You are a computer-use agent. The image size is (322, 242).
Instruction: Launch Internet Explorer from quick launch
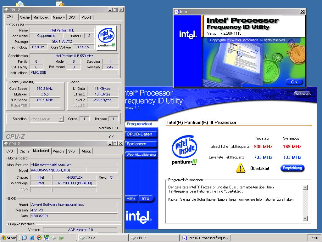[x=32, y=238]
